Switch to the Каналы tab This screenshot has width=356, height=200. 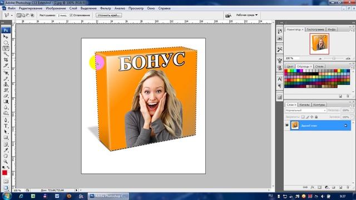pyautogui.click(x=304, y=104)
